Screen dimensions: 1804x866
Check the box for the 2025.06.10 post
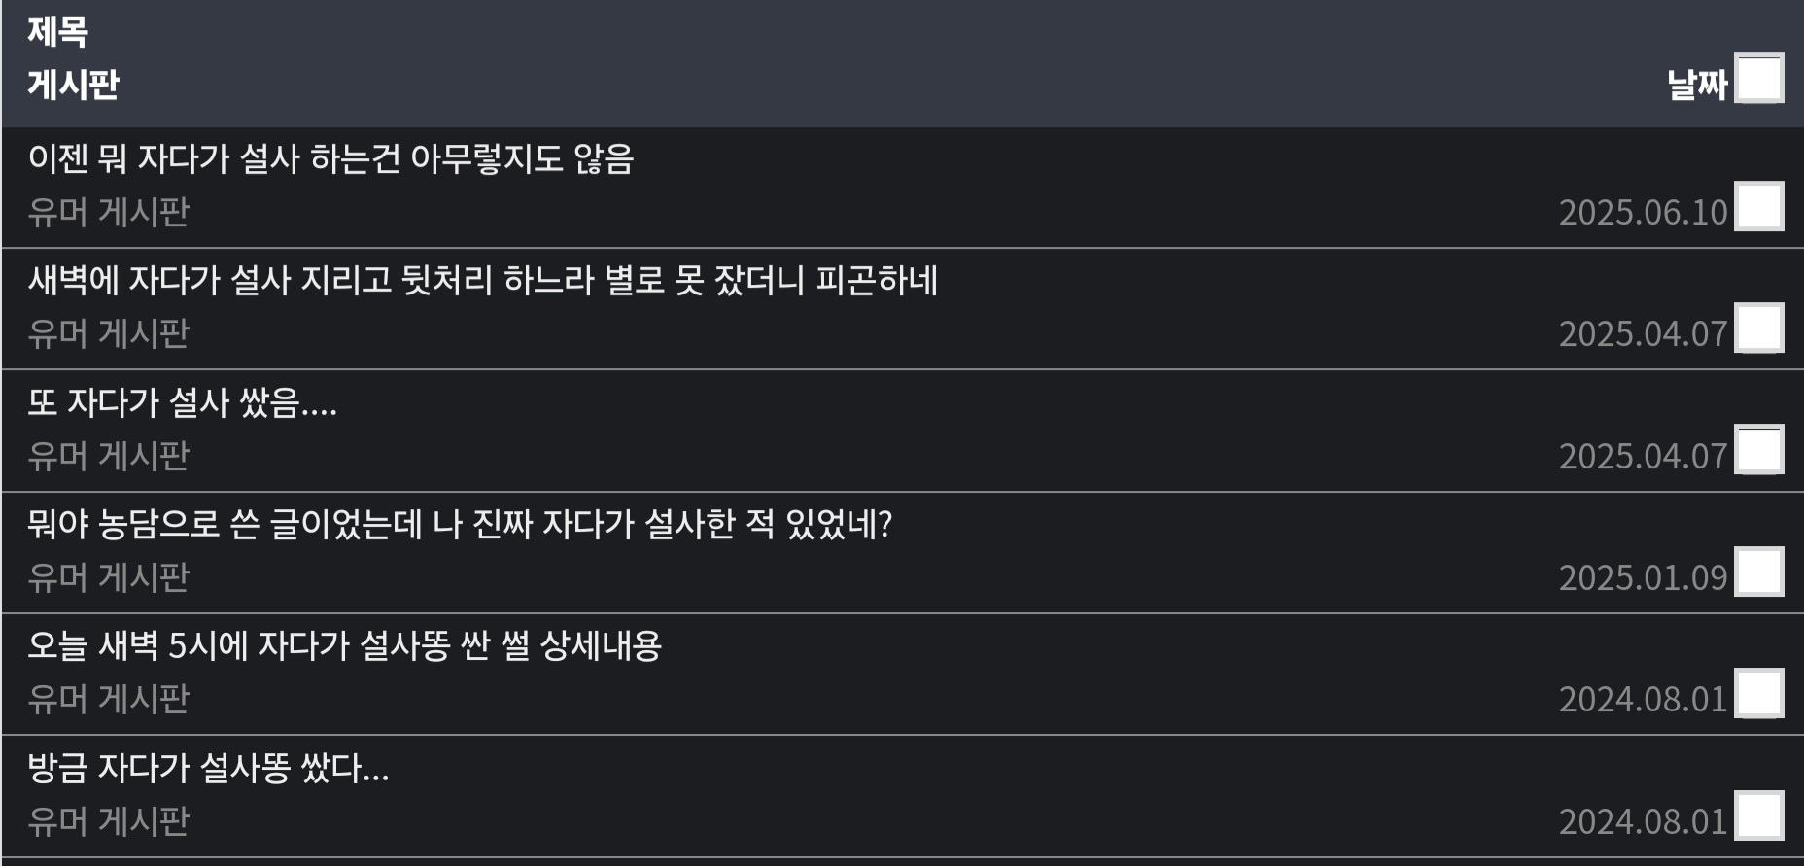(1759, 206)
